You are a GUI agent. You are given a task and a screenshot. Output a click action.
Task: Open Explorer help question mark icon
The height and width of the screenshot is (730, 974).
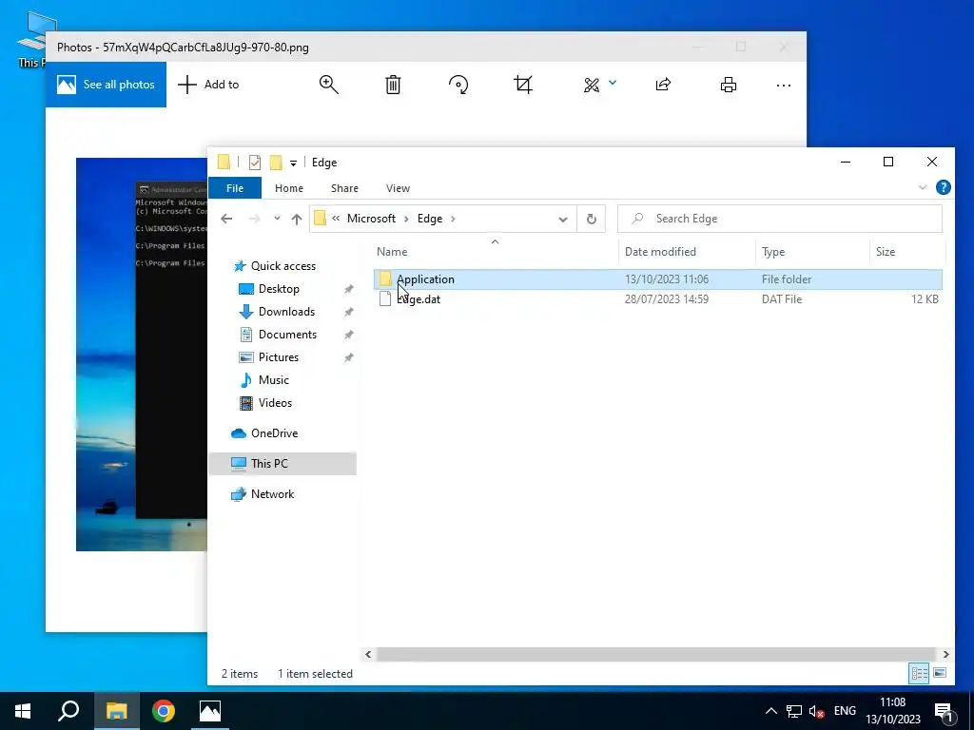click(943, 187)
